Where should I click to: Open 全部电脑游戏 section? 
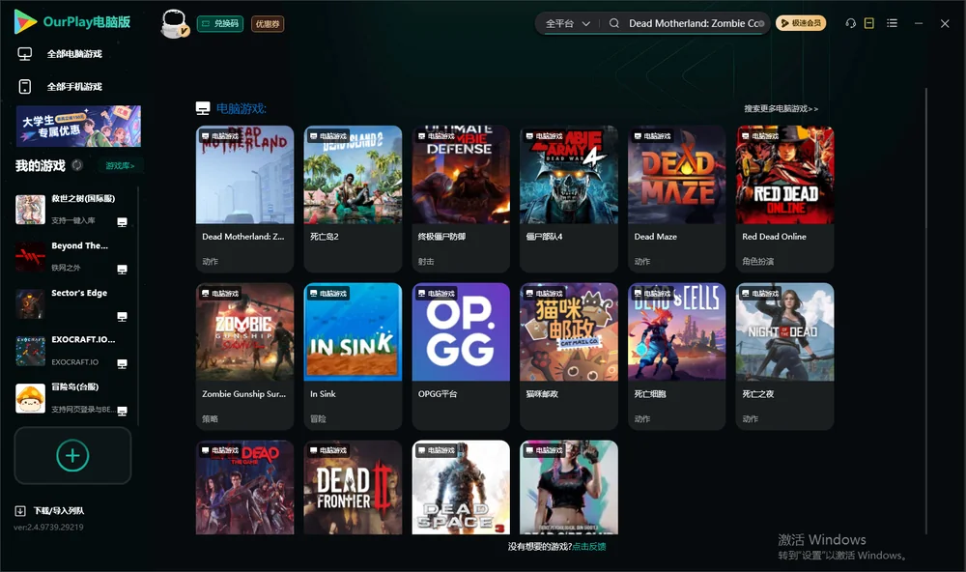click(x=74, y=54)
